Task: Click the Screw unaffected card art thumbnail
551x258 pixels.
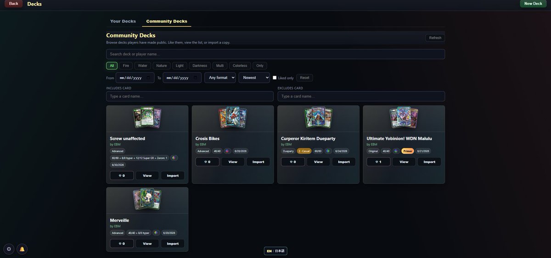Action: 147,118
